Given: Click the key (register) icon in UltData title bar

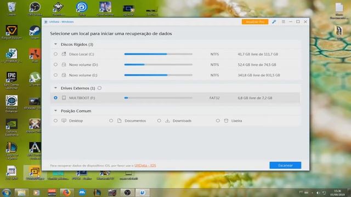Looking at the screenshot, I should tap(274, 22).
